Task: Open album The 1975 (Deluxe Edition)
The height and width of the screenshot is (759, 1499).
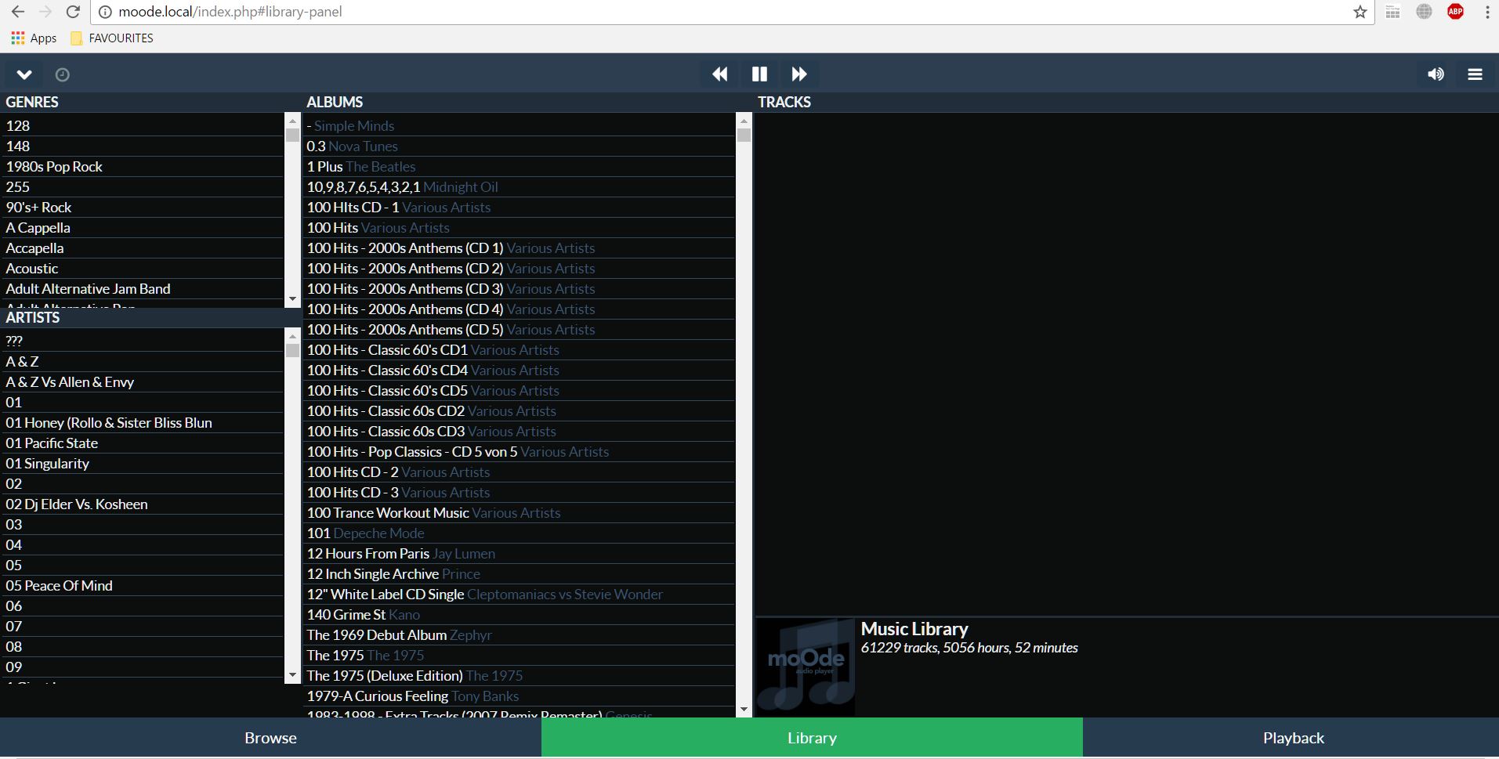Action: [519, 675]
